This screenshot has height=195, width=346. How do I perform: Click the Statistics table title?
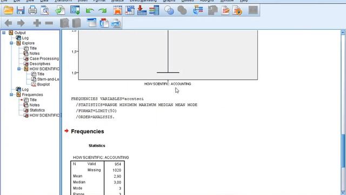tap(97, 146)
